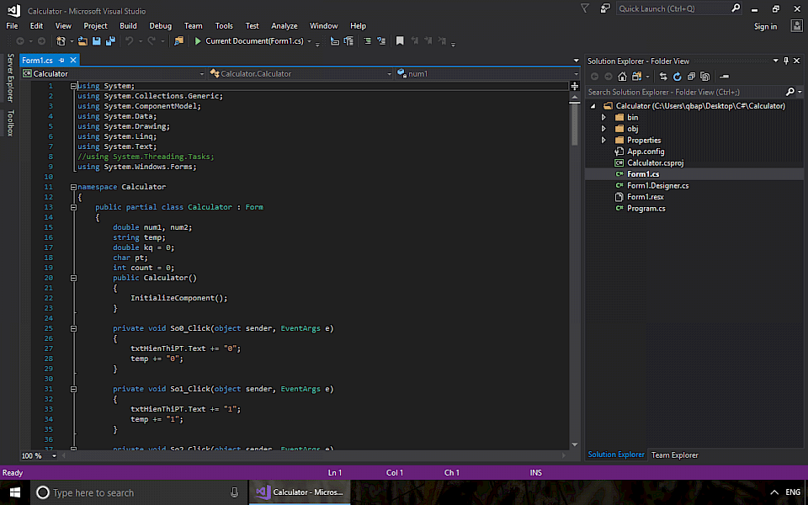Click the Toggle Bookmark icon in the toolbar
Image resolution: width=808 pixels, height=505 pixels.
[x=398, y=41]
